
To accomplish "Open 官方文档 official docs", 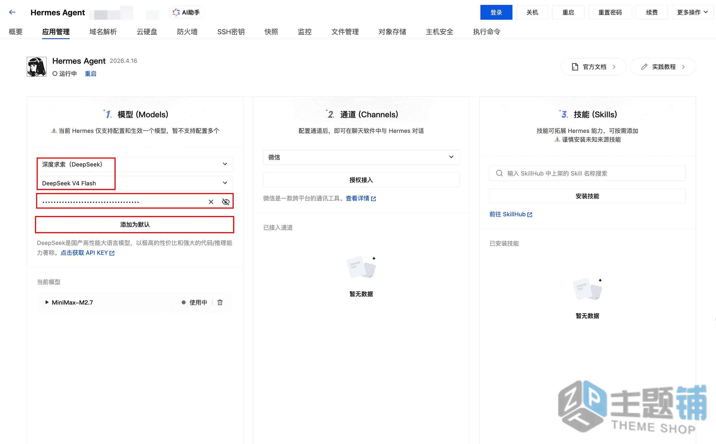I will coord(593,67).
